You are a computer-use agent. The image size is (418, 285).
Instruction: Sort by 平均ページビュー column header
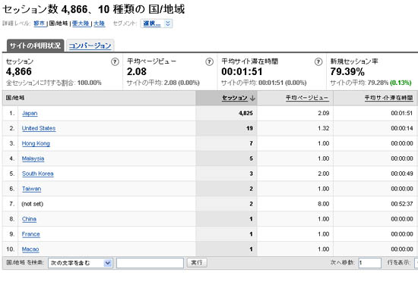(x=307, y=98)
